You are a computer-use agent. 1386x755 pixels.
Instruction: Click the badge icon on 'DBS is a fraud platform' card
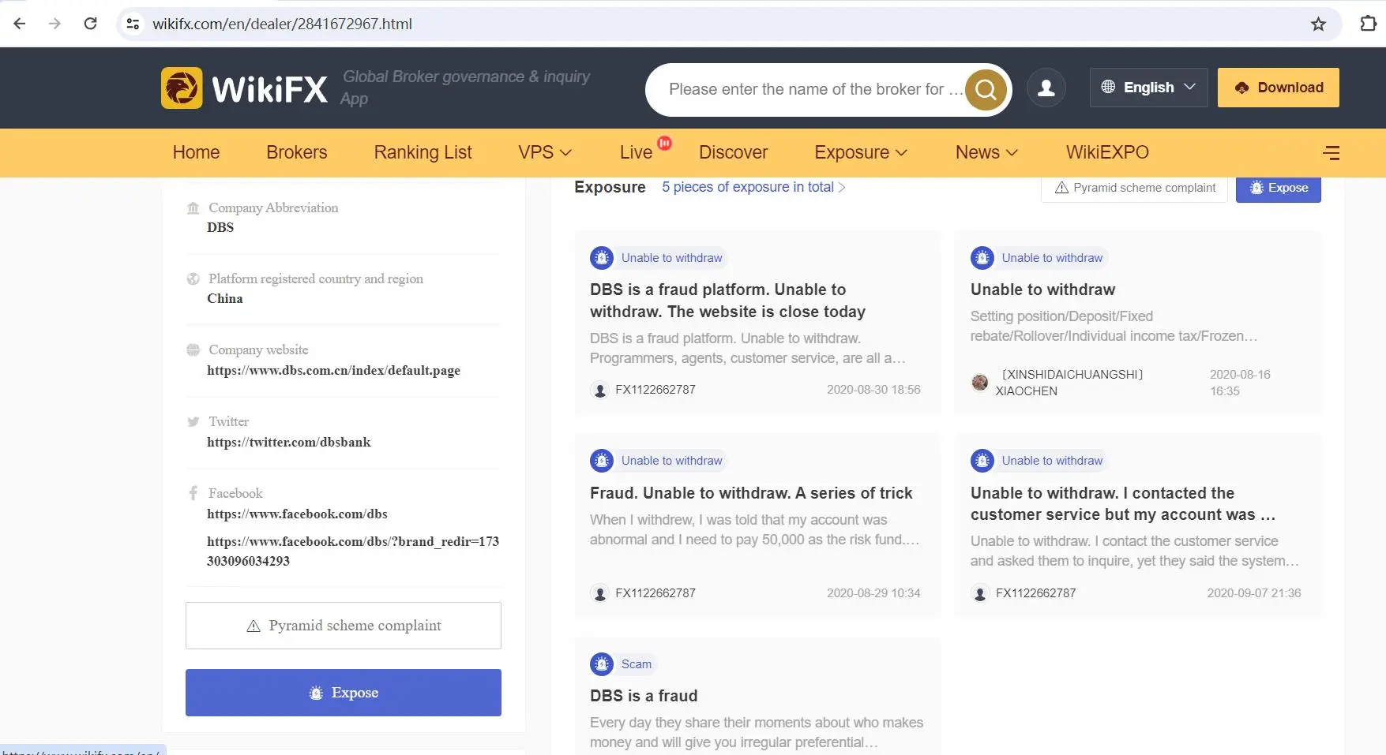pos(602,258)
